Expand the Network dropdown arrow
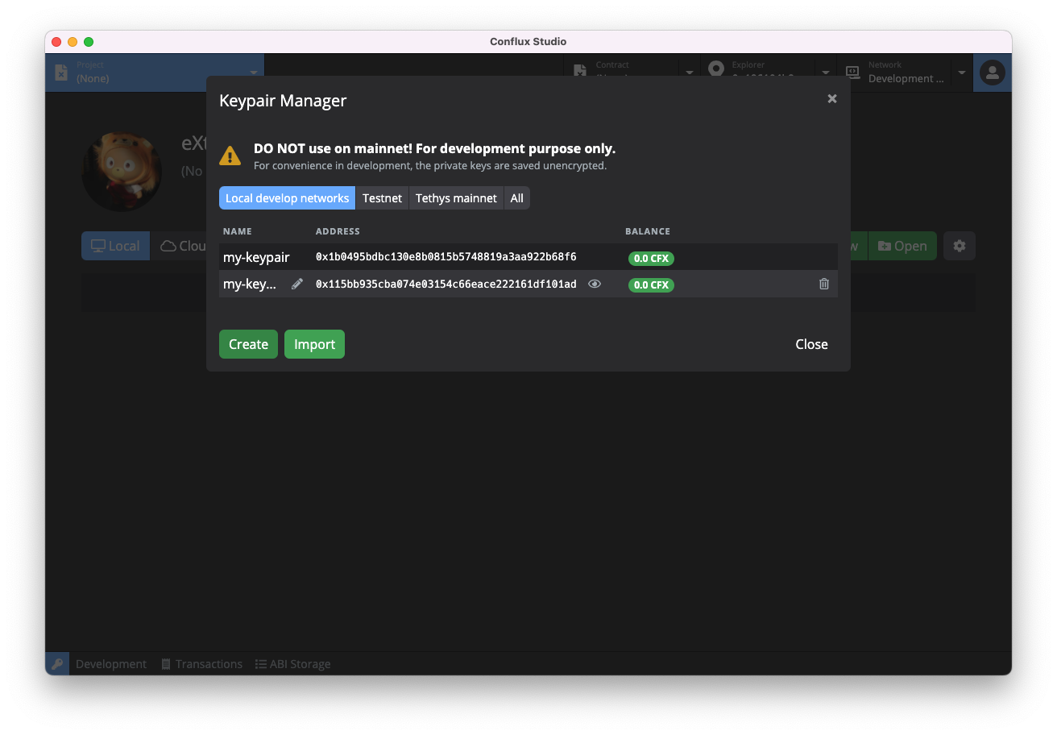This screenshot has height=735, width=1057. 962,72
